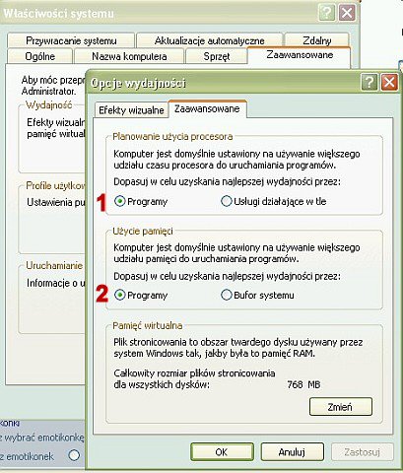Click the Użycie pamięci group label
This screenshot has width=403, height=473.
click(x=143, y=232)
